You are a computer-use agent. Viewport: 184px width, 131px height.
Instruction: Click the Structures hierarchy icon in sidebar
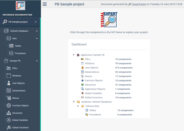[x=9, y=113]
